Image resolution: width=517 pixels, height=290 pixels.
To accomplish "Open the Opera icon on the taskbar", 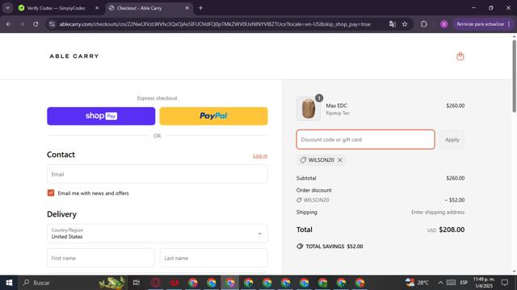I will tap(156, 283).
